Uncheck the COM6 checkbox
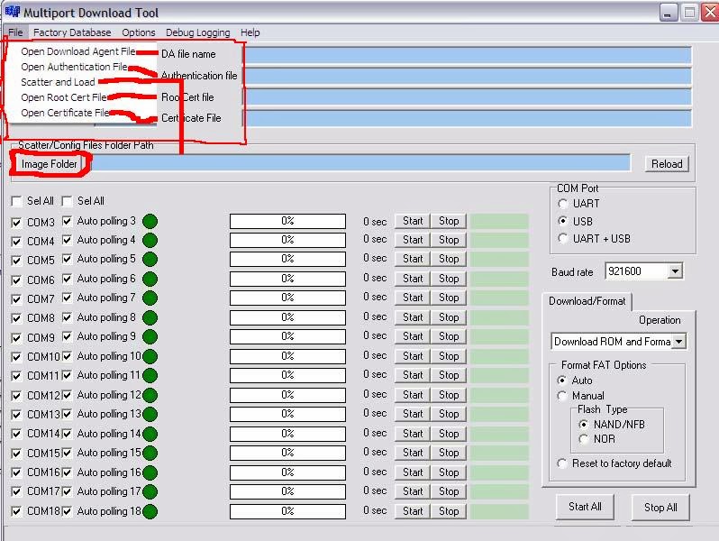This screenshot has width=719, height=541. 16,280
